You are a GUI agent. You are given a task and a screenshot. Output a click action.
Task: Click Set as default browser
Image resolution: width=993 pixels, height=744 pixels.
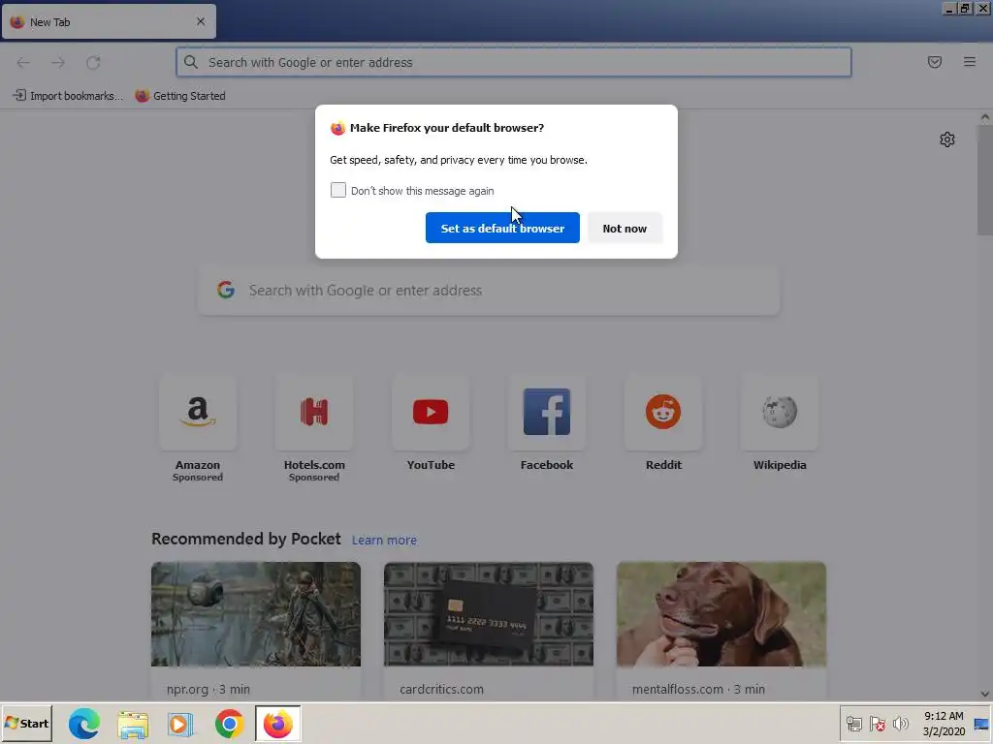[502, 228]
